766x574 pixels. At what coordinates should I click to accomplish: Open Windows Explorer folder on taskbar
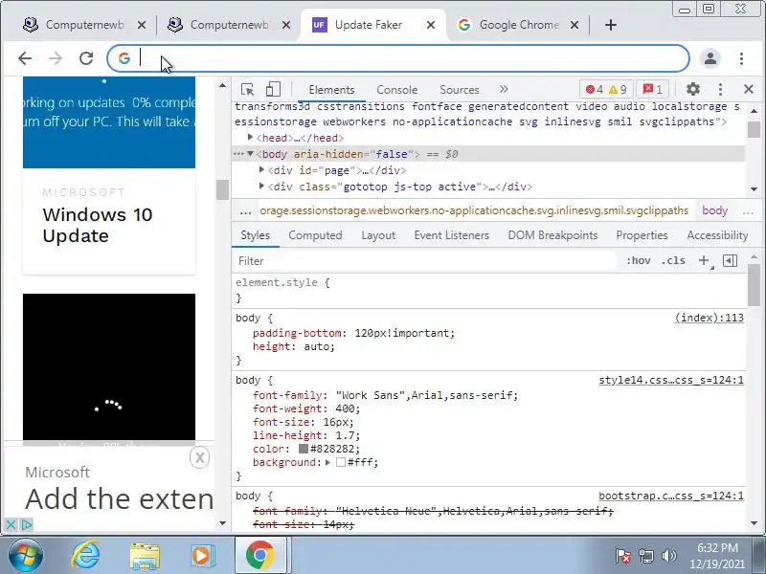145,556
